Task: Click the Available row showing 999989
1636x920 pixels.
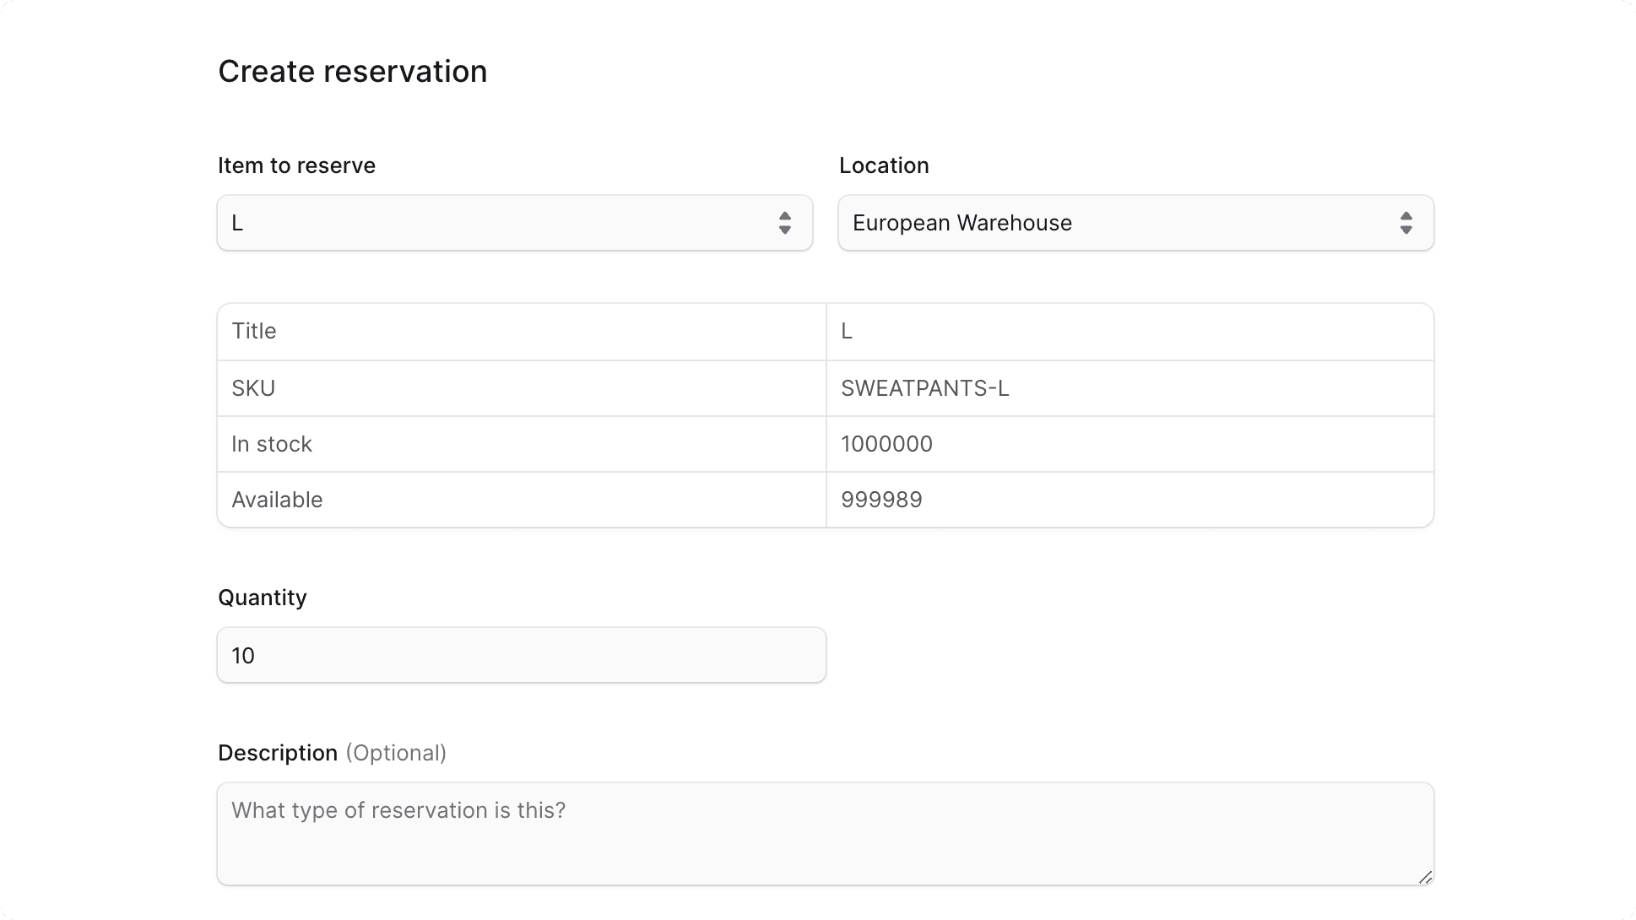Action: (881, 500)
